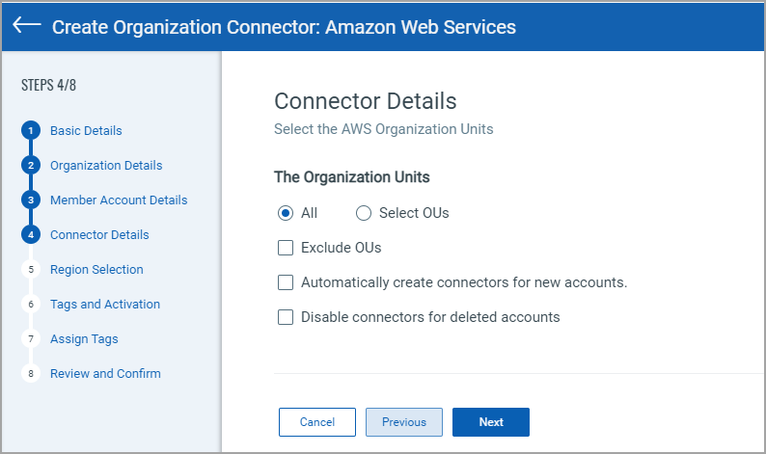Go to Basic Details step

[86, 131]
